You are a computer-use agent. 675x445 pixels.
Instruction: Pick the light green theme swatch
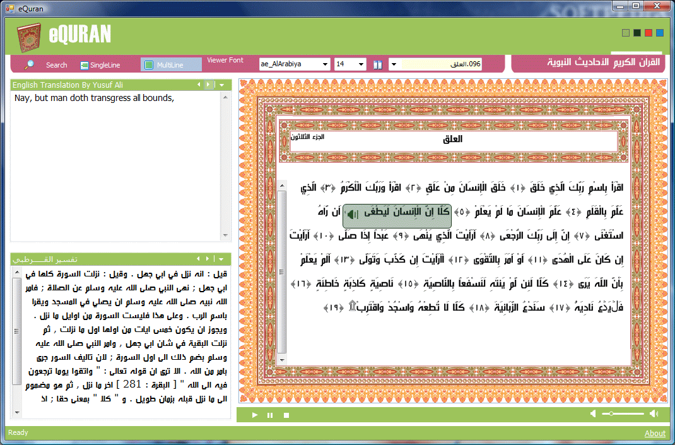tap(626, 33)
